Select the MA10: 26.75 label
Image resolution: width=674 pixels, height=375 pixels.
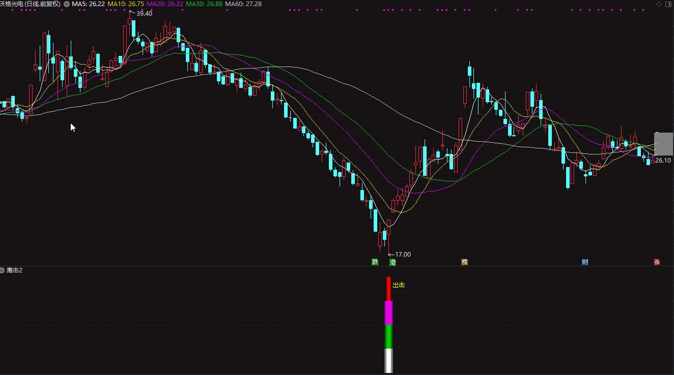(126, 4)
